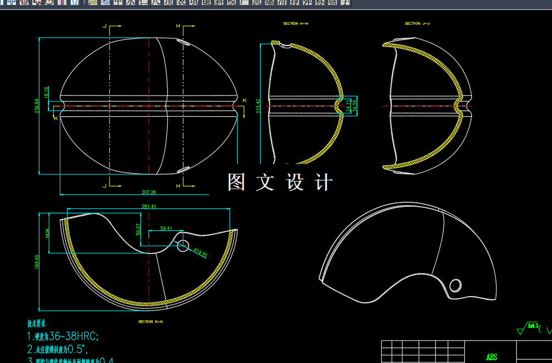The image size is (552, 363).
Task: Pick the 236.84 vertical dimension text
Action: 37,106
